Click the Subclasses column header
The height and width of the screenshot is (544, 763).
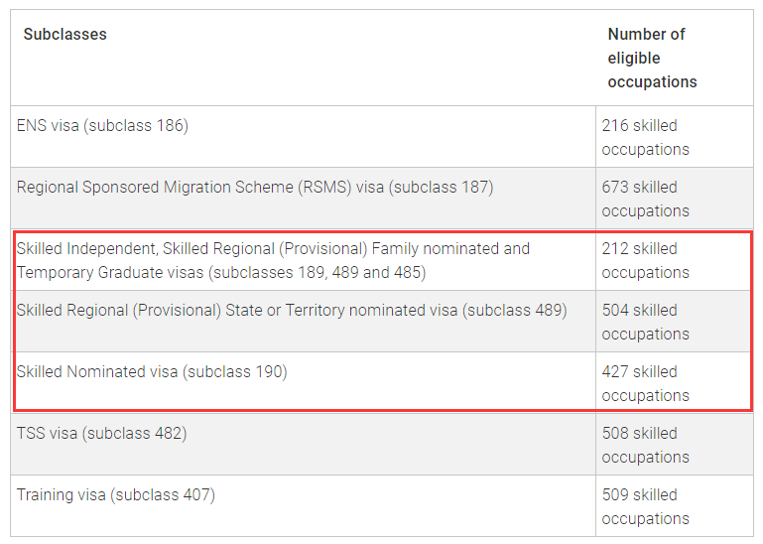click(64, 34)
